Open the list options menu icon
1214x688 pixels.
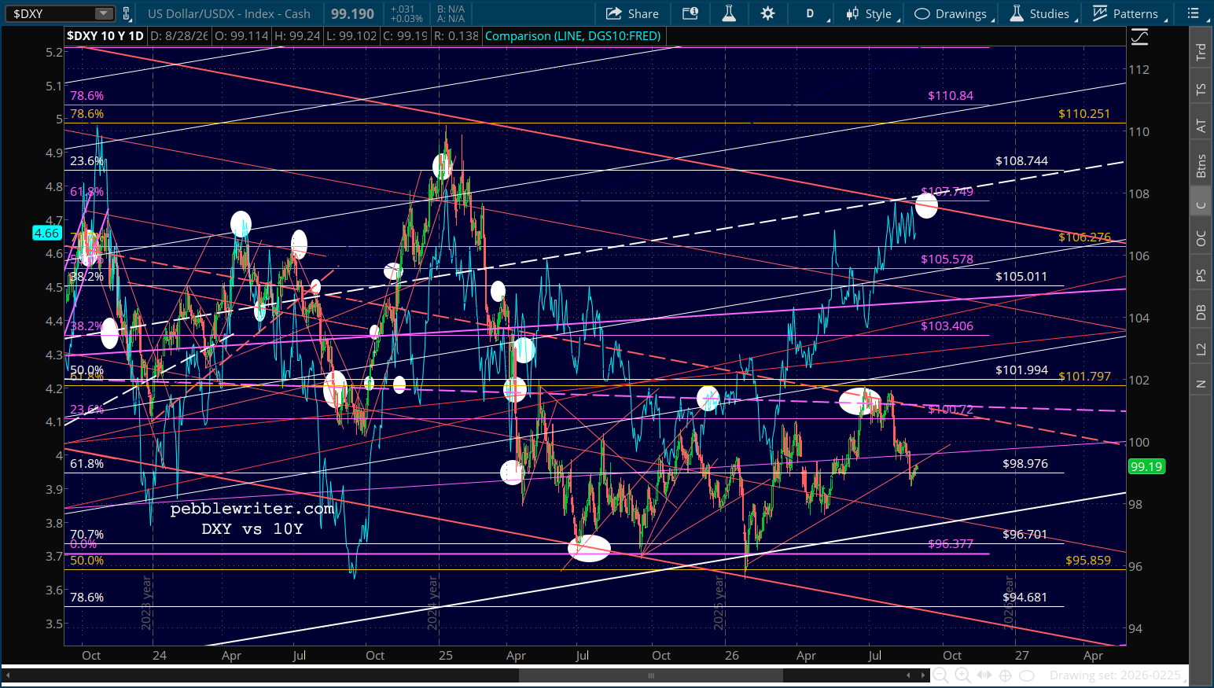(1193, 13)
